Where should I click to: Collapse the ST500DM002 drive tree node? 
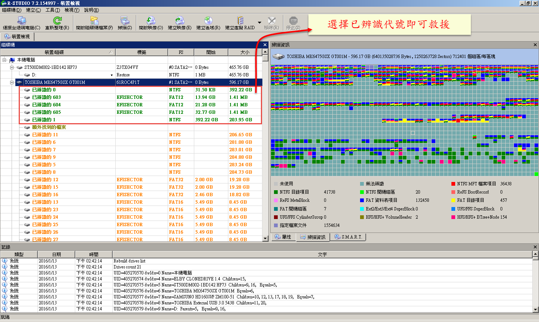[12, 67]
